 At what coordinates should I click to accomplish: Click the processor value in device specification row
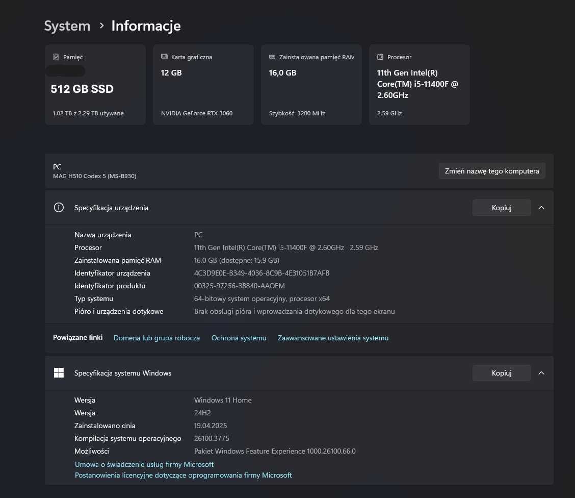pos(286,247)
